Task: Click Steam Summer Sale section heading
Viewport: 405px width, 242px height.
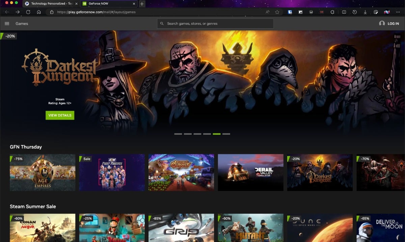Action: point(33,206)
